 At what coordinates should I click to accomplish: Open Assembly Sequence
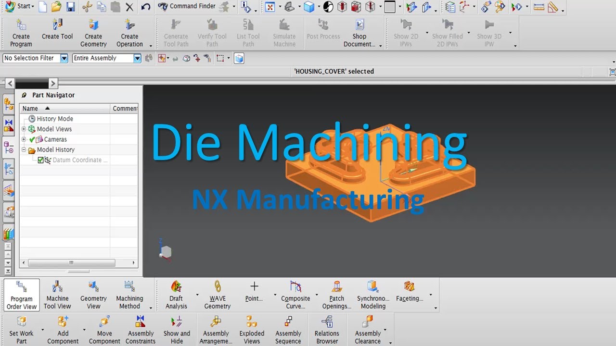(288, 330)
